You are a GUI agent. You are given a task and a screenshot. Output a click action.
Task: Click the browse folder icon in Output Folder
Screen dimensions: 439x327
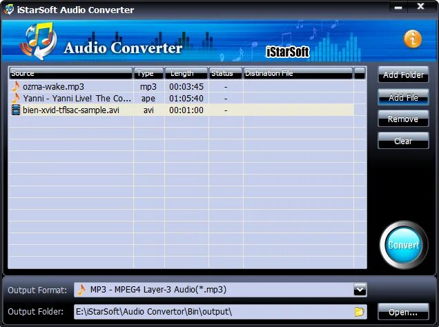[x=359, y=312]
